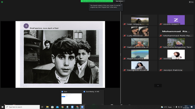The height and width of the screenshot is (109, 195).
Task: Click muted mic icon beside zoom baa01
Action: coord(161,24)
